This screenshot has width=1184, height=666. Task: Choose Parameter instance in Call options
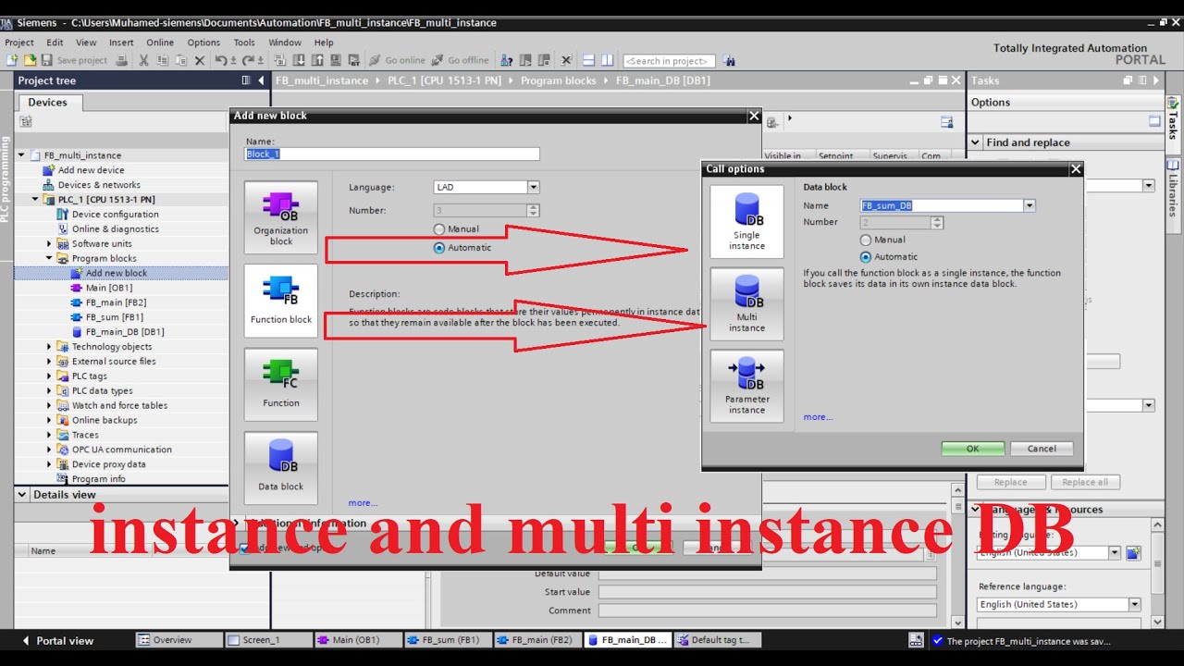click(x=746, y=387)
